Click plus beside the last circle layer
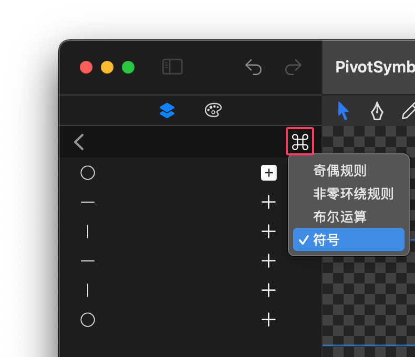 268,320
